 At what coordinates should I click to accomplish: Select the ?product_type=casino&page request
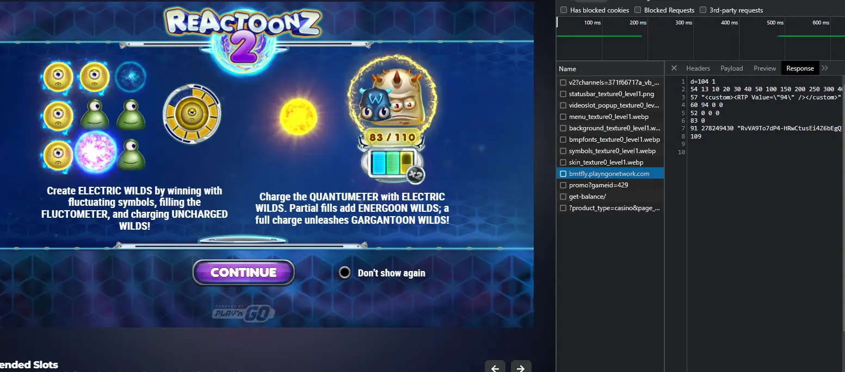[x=610, y=208]
